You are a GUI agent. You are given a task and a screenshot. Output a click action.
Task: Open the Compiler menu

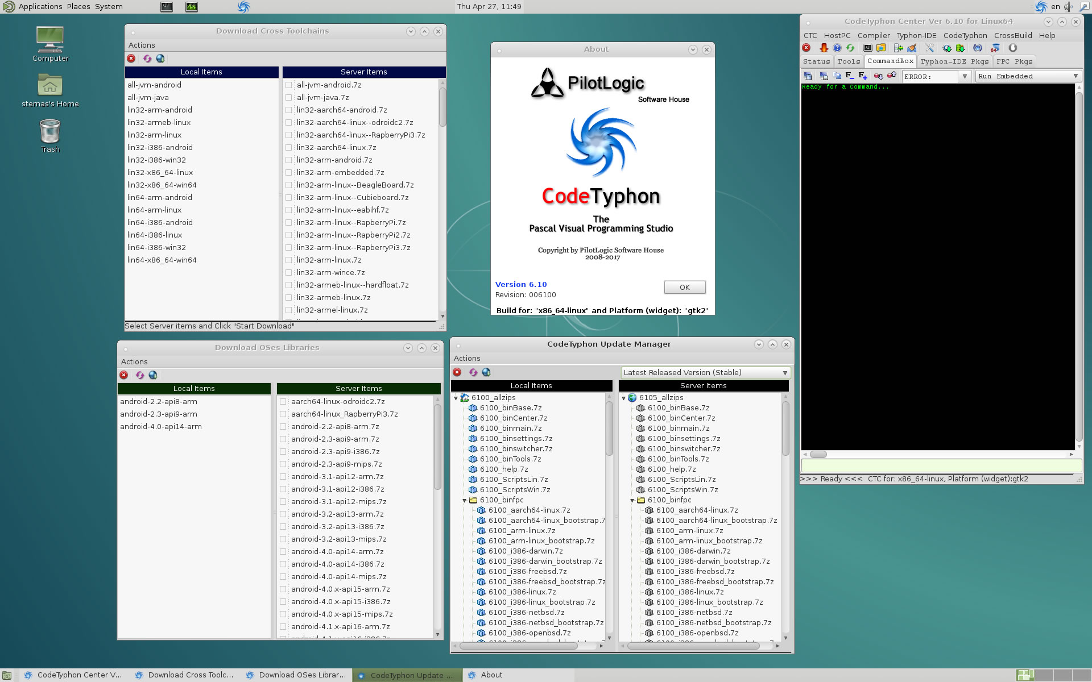(874, 35)
